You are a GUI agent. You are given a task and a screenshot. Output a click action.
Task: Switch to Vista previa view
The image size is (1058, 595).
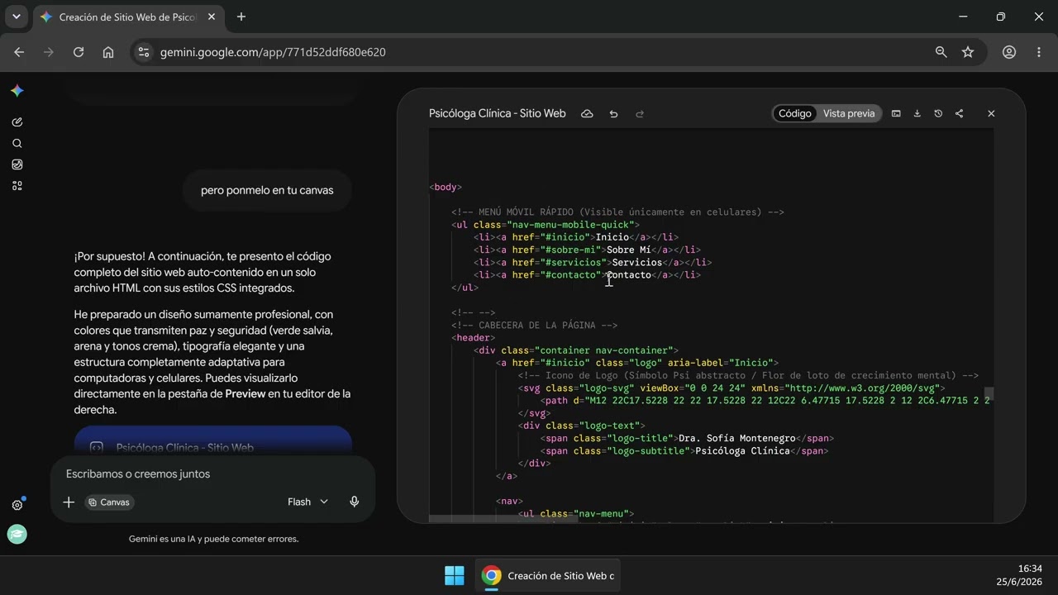[x=849, y=114]
